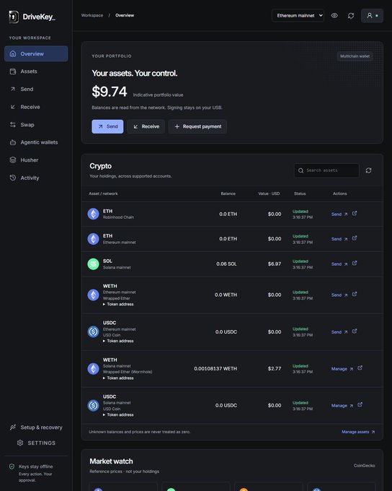
Task: Open Agentic wallets in the sidebar
Action: click(x=36, y=142)
